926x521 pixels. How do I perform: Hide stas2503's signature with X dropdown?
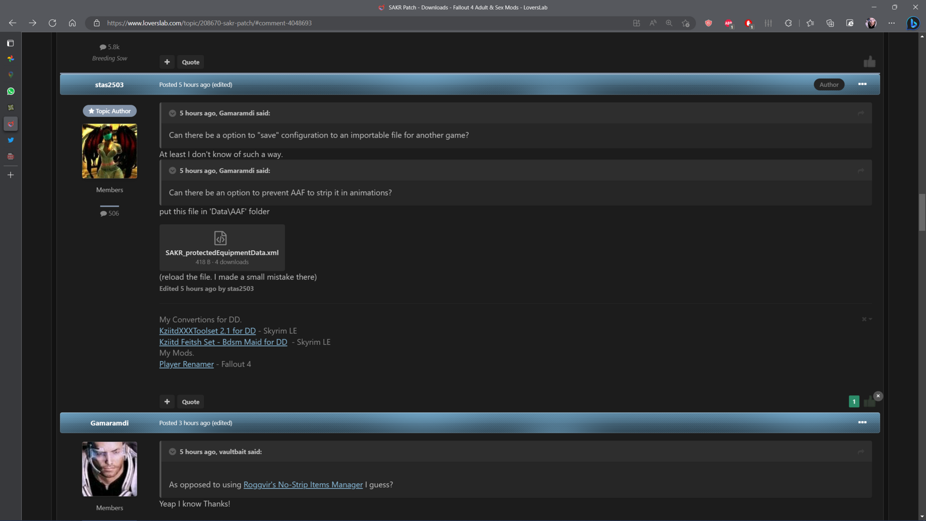pos(867,319)
